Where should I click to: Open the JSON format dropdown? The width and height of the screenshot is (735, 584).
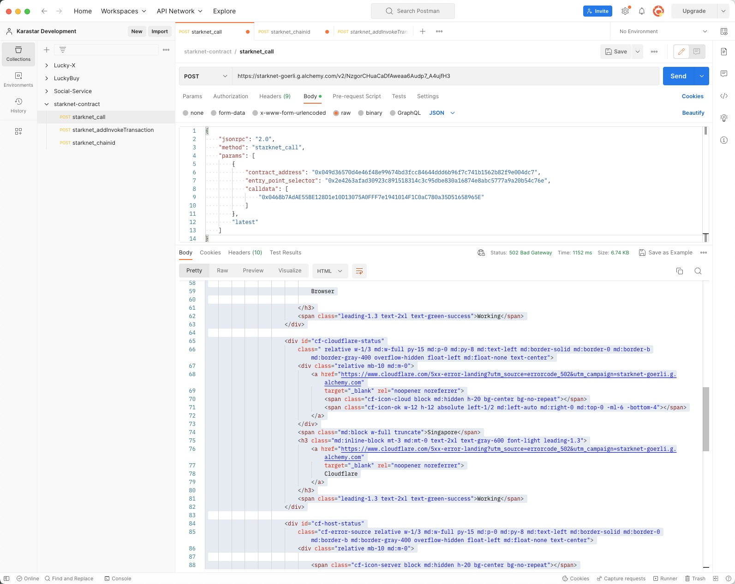tap(442, 113)
